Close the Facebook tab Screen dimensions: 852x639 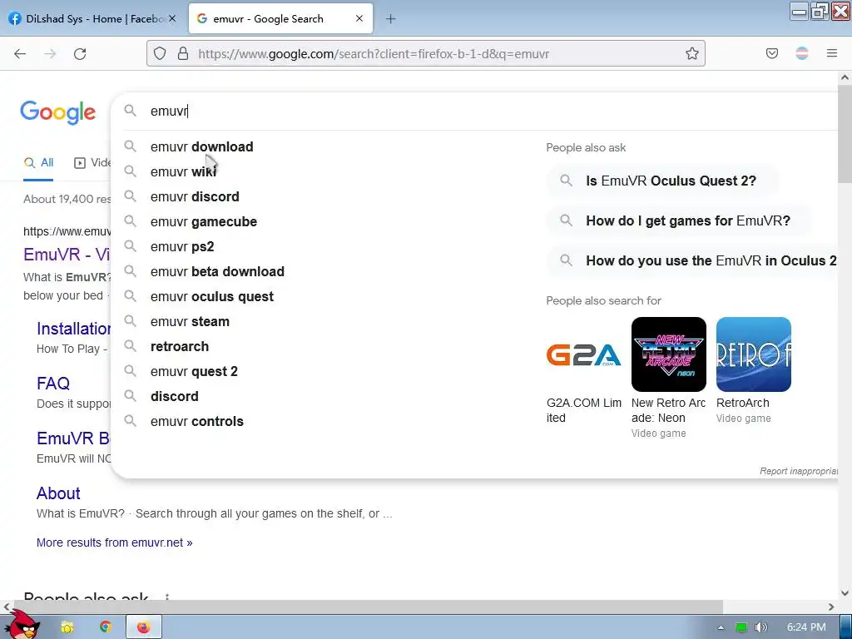point(172,18)
